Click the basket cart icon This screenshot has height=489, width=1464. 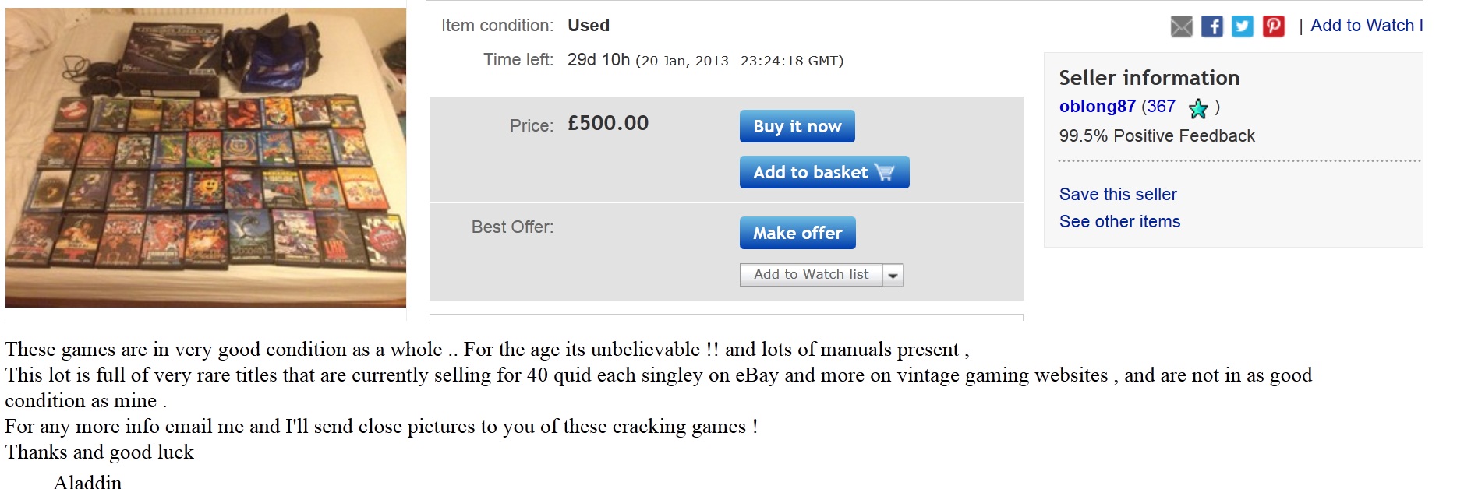point(885,172)
